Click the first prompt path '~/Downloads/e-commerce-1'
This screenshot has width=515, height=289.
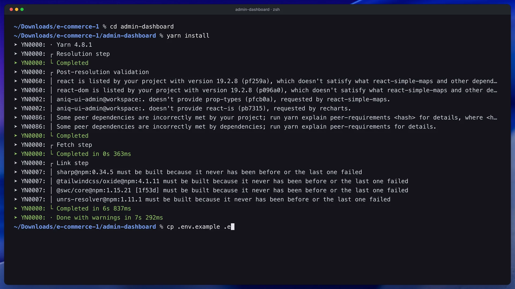point(57,26)
